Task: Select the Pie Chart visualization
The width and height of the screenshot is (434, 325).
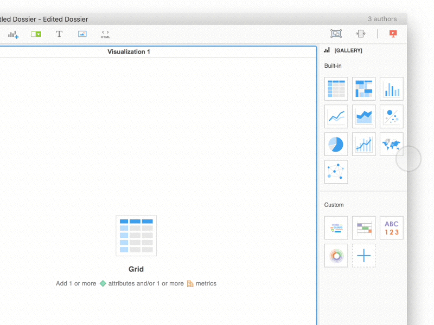Action: pos(336,144)
